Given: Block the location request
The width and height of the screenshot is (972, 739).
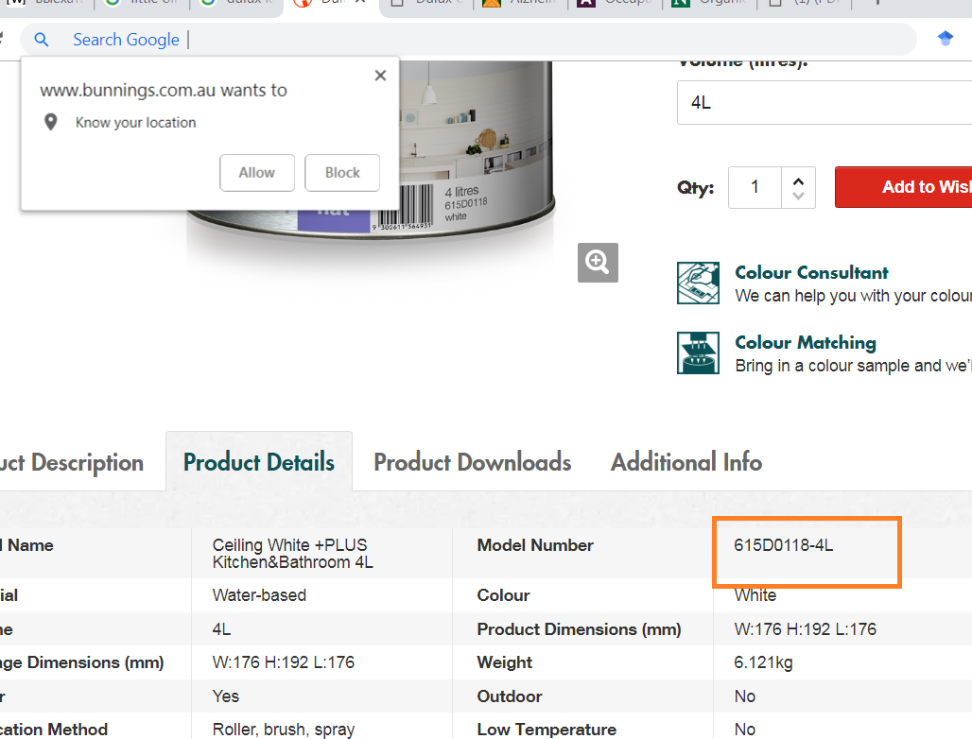Looking at the screenshot, I should pos(342,173).
